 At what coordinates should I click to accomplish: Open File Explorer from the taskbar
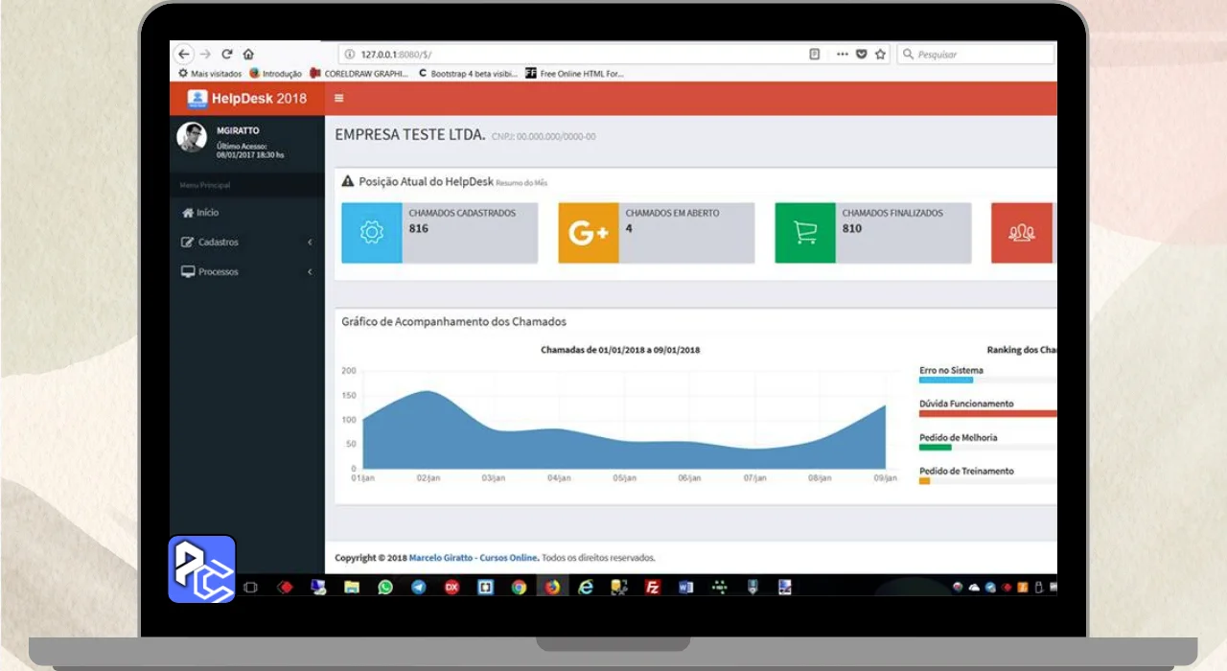coord(352,588)
